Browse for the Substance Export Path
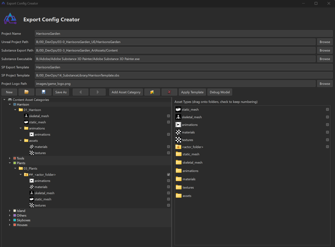This screenshot has height=247, width=335. (x=325, y=50)
